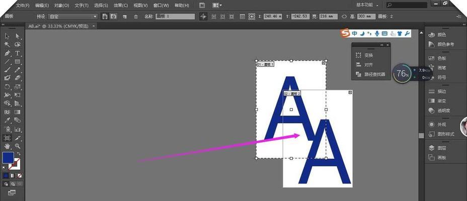Screen dimensions: 467x201
Task: Open the 编辑(E) menu
Action: (42, 6)
